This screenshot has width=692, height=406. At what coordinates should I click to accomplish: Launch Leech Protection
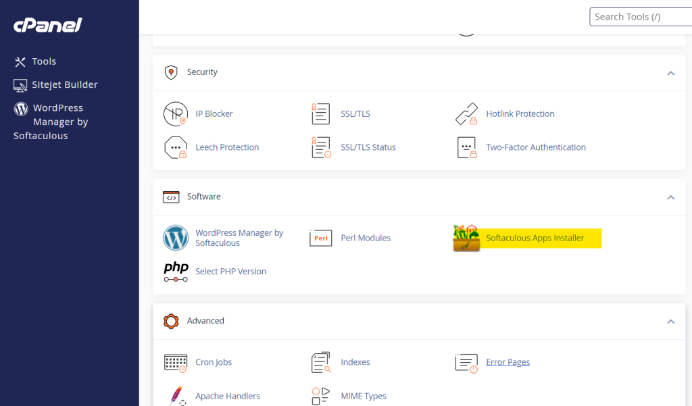[226, 147]
